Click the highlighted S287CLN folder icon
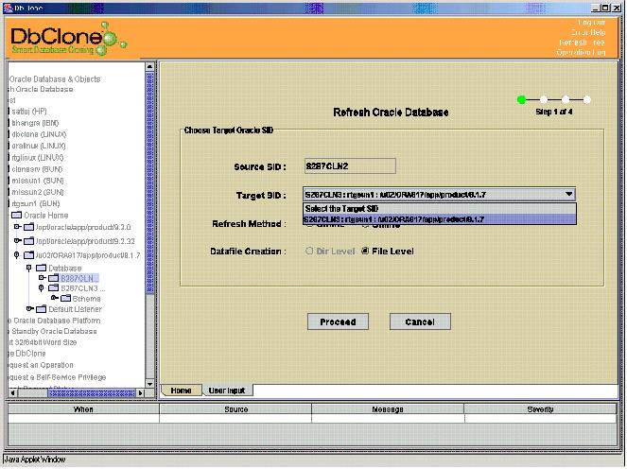Image resolution: width=627 pixels, height=469 pixels. pos(54,278)
